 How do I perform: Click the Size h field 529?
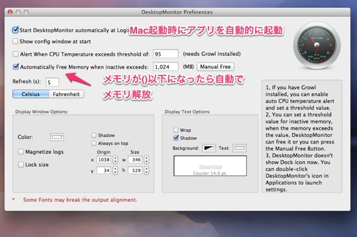(135, 170)
